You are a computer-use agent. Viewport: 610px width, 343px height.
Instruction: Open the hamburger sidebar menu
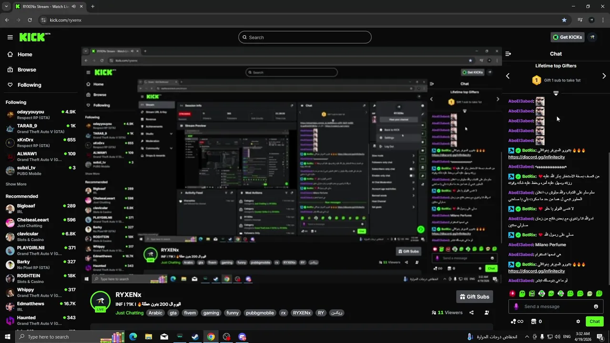[x=10, y=37]
